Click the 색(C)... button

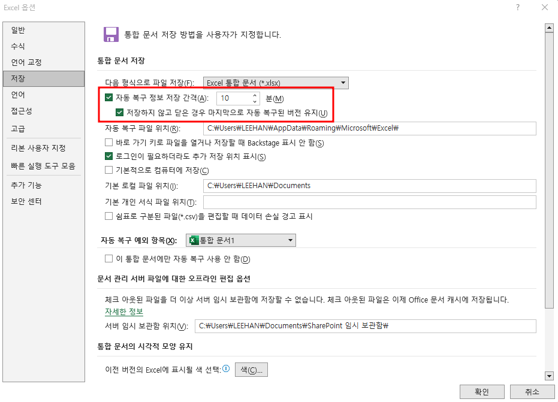point(251,370)
